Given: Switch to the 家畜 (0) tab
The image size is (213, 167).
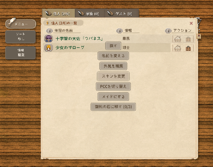Looking at the screenshot, I should point(89,14).
